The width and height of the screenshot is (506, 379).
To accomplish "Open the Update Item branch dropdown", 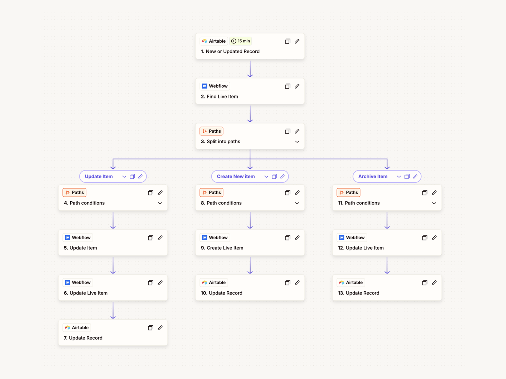I will [124, 177].
